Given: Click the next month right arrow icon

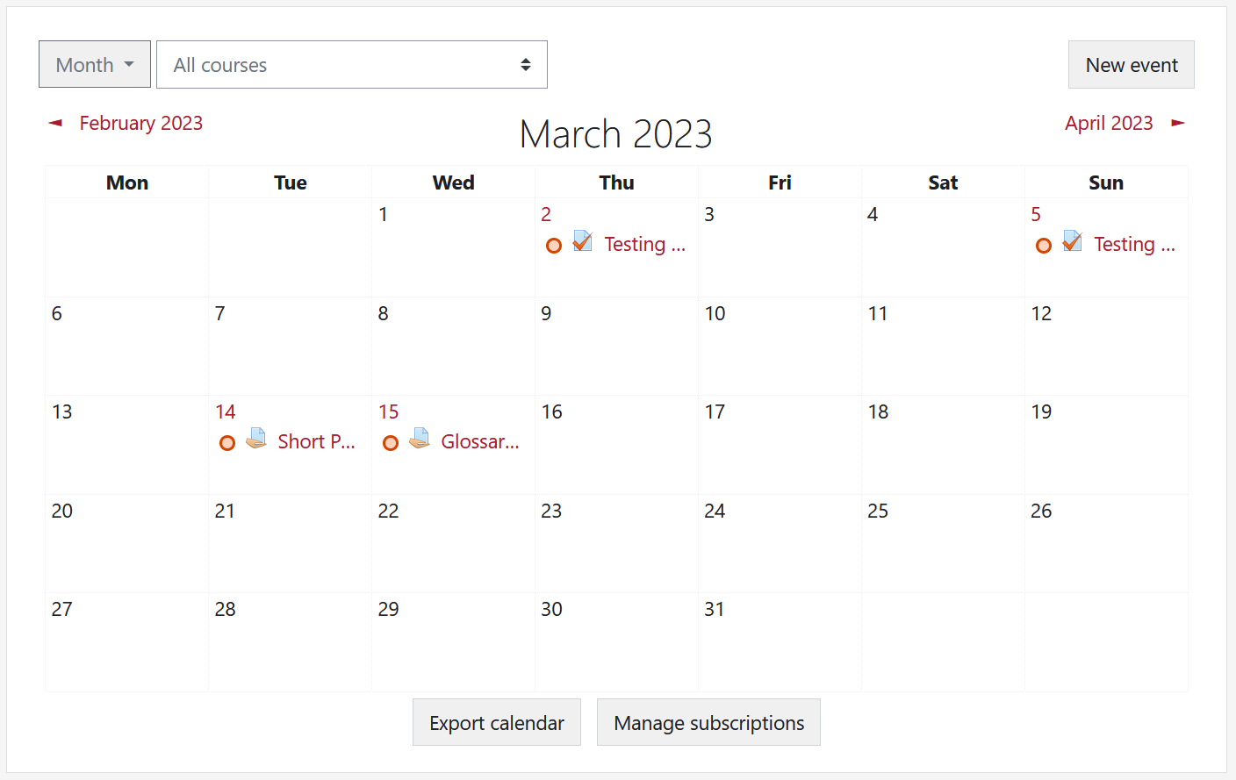Looking at the screenshot, I should (1178, 123).
